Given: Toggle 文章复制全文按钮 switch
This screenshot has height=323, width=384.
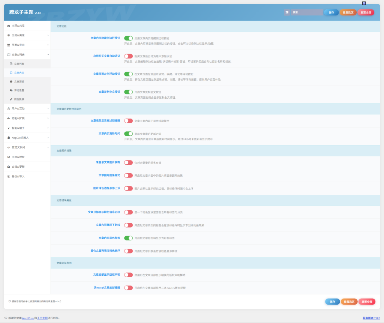Looking at the screenshot, I should click(128, 92).
